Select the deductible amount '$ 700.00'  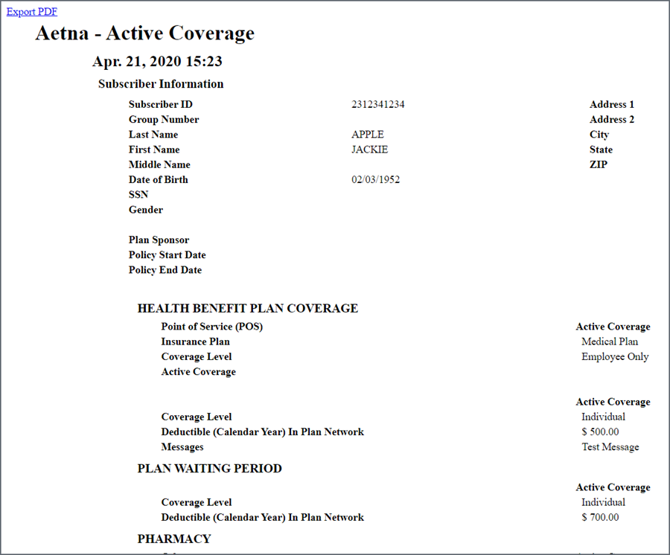coord(600,517)
